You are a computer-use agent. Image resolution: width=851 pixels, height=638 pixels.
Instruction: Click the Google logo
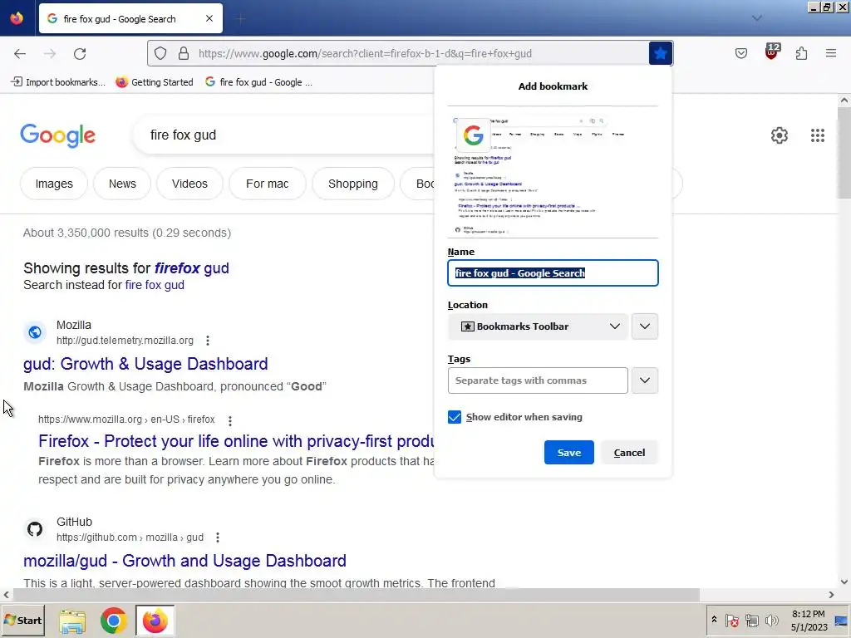coord(57,135)
